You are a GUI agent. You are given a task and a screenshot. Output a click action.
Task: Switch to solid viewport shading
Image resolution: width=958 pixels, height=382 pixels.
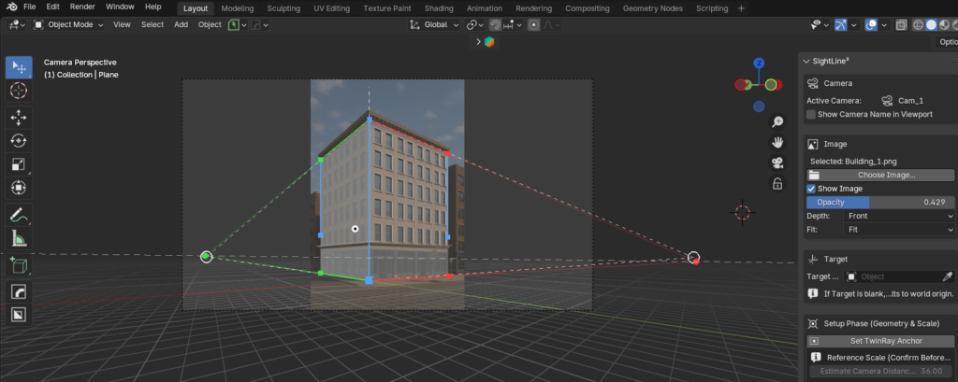[x=931, y=25]
